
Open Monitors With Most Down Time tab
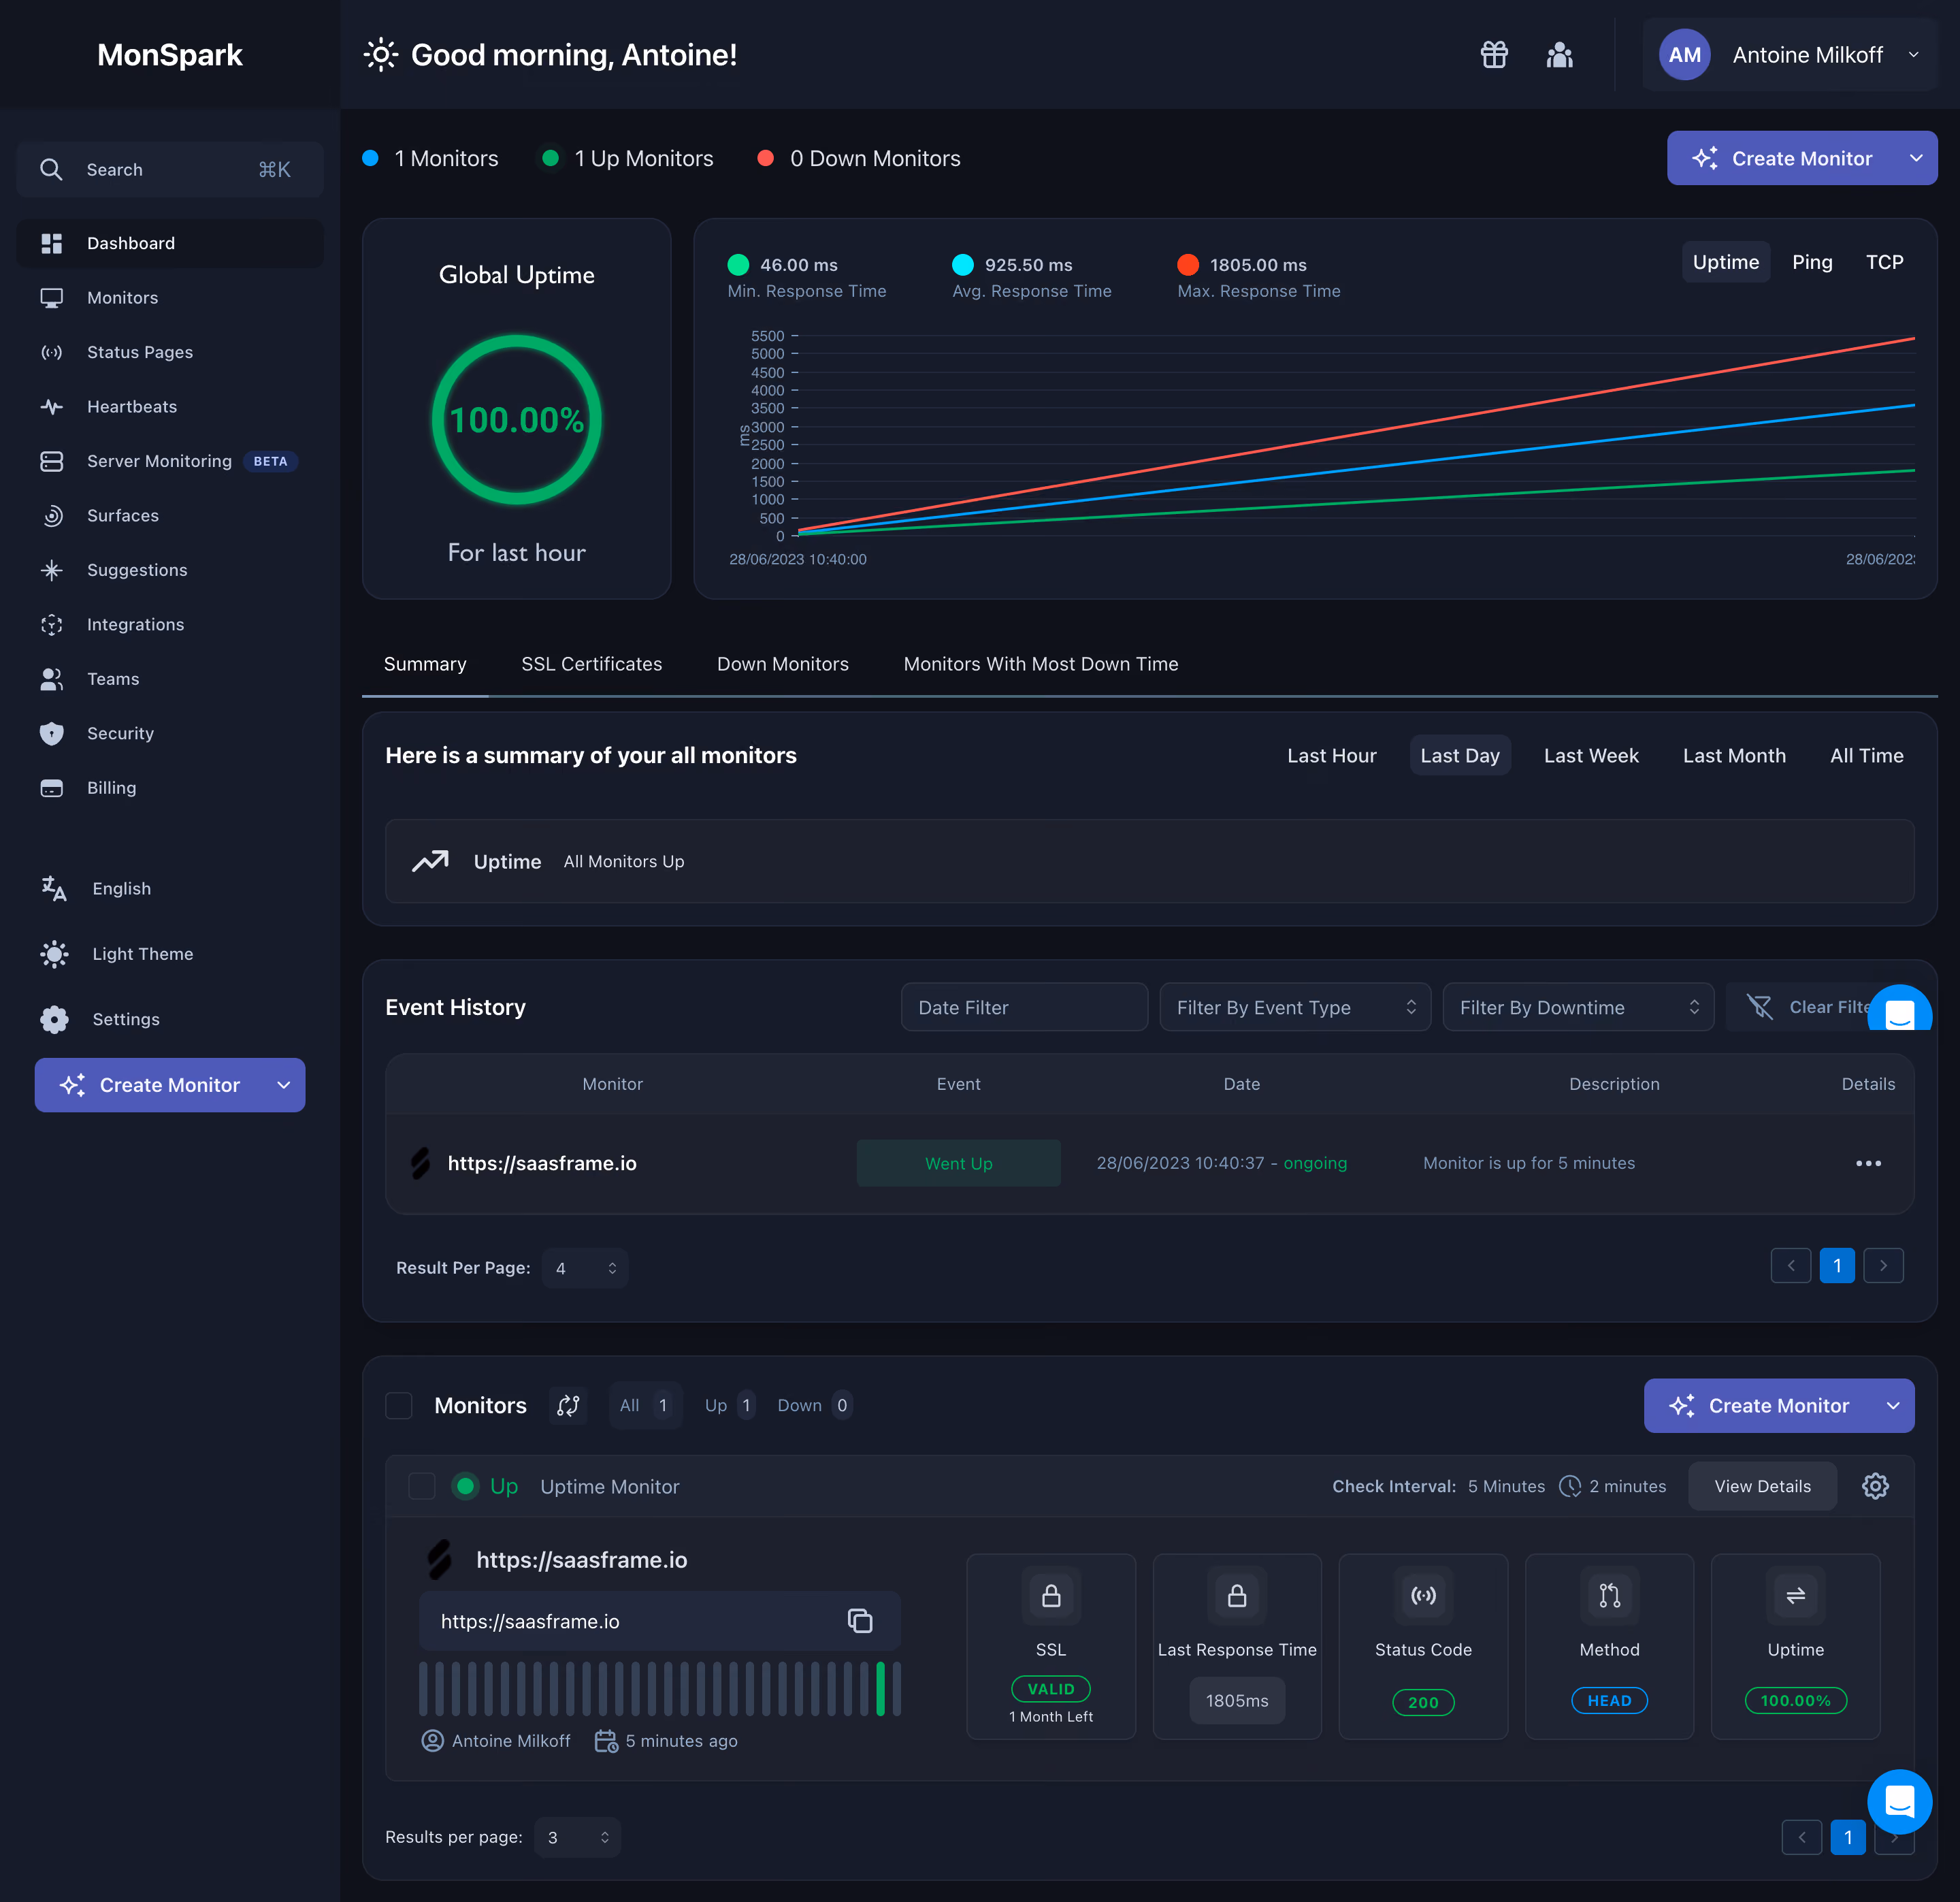[1041, 664]
